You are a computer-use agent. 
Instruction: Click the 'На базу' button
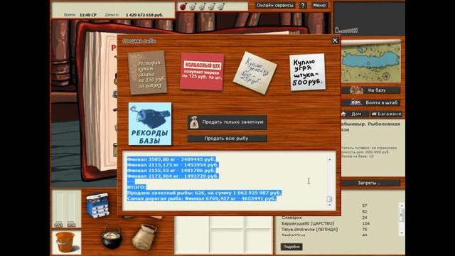point(371,90)
